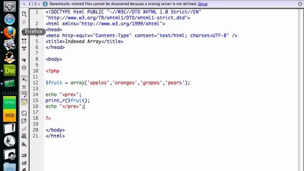Click line number 12 in the gutter
Viewport: 304px width, 171px height.
coord(35,83)
